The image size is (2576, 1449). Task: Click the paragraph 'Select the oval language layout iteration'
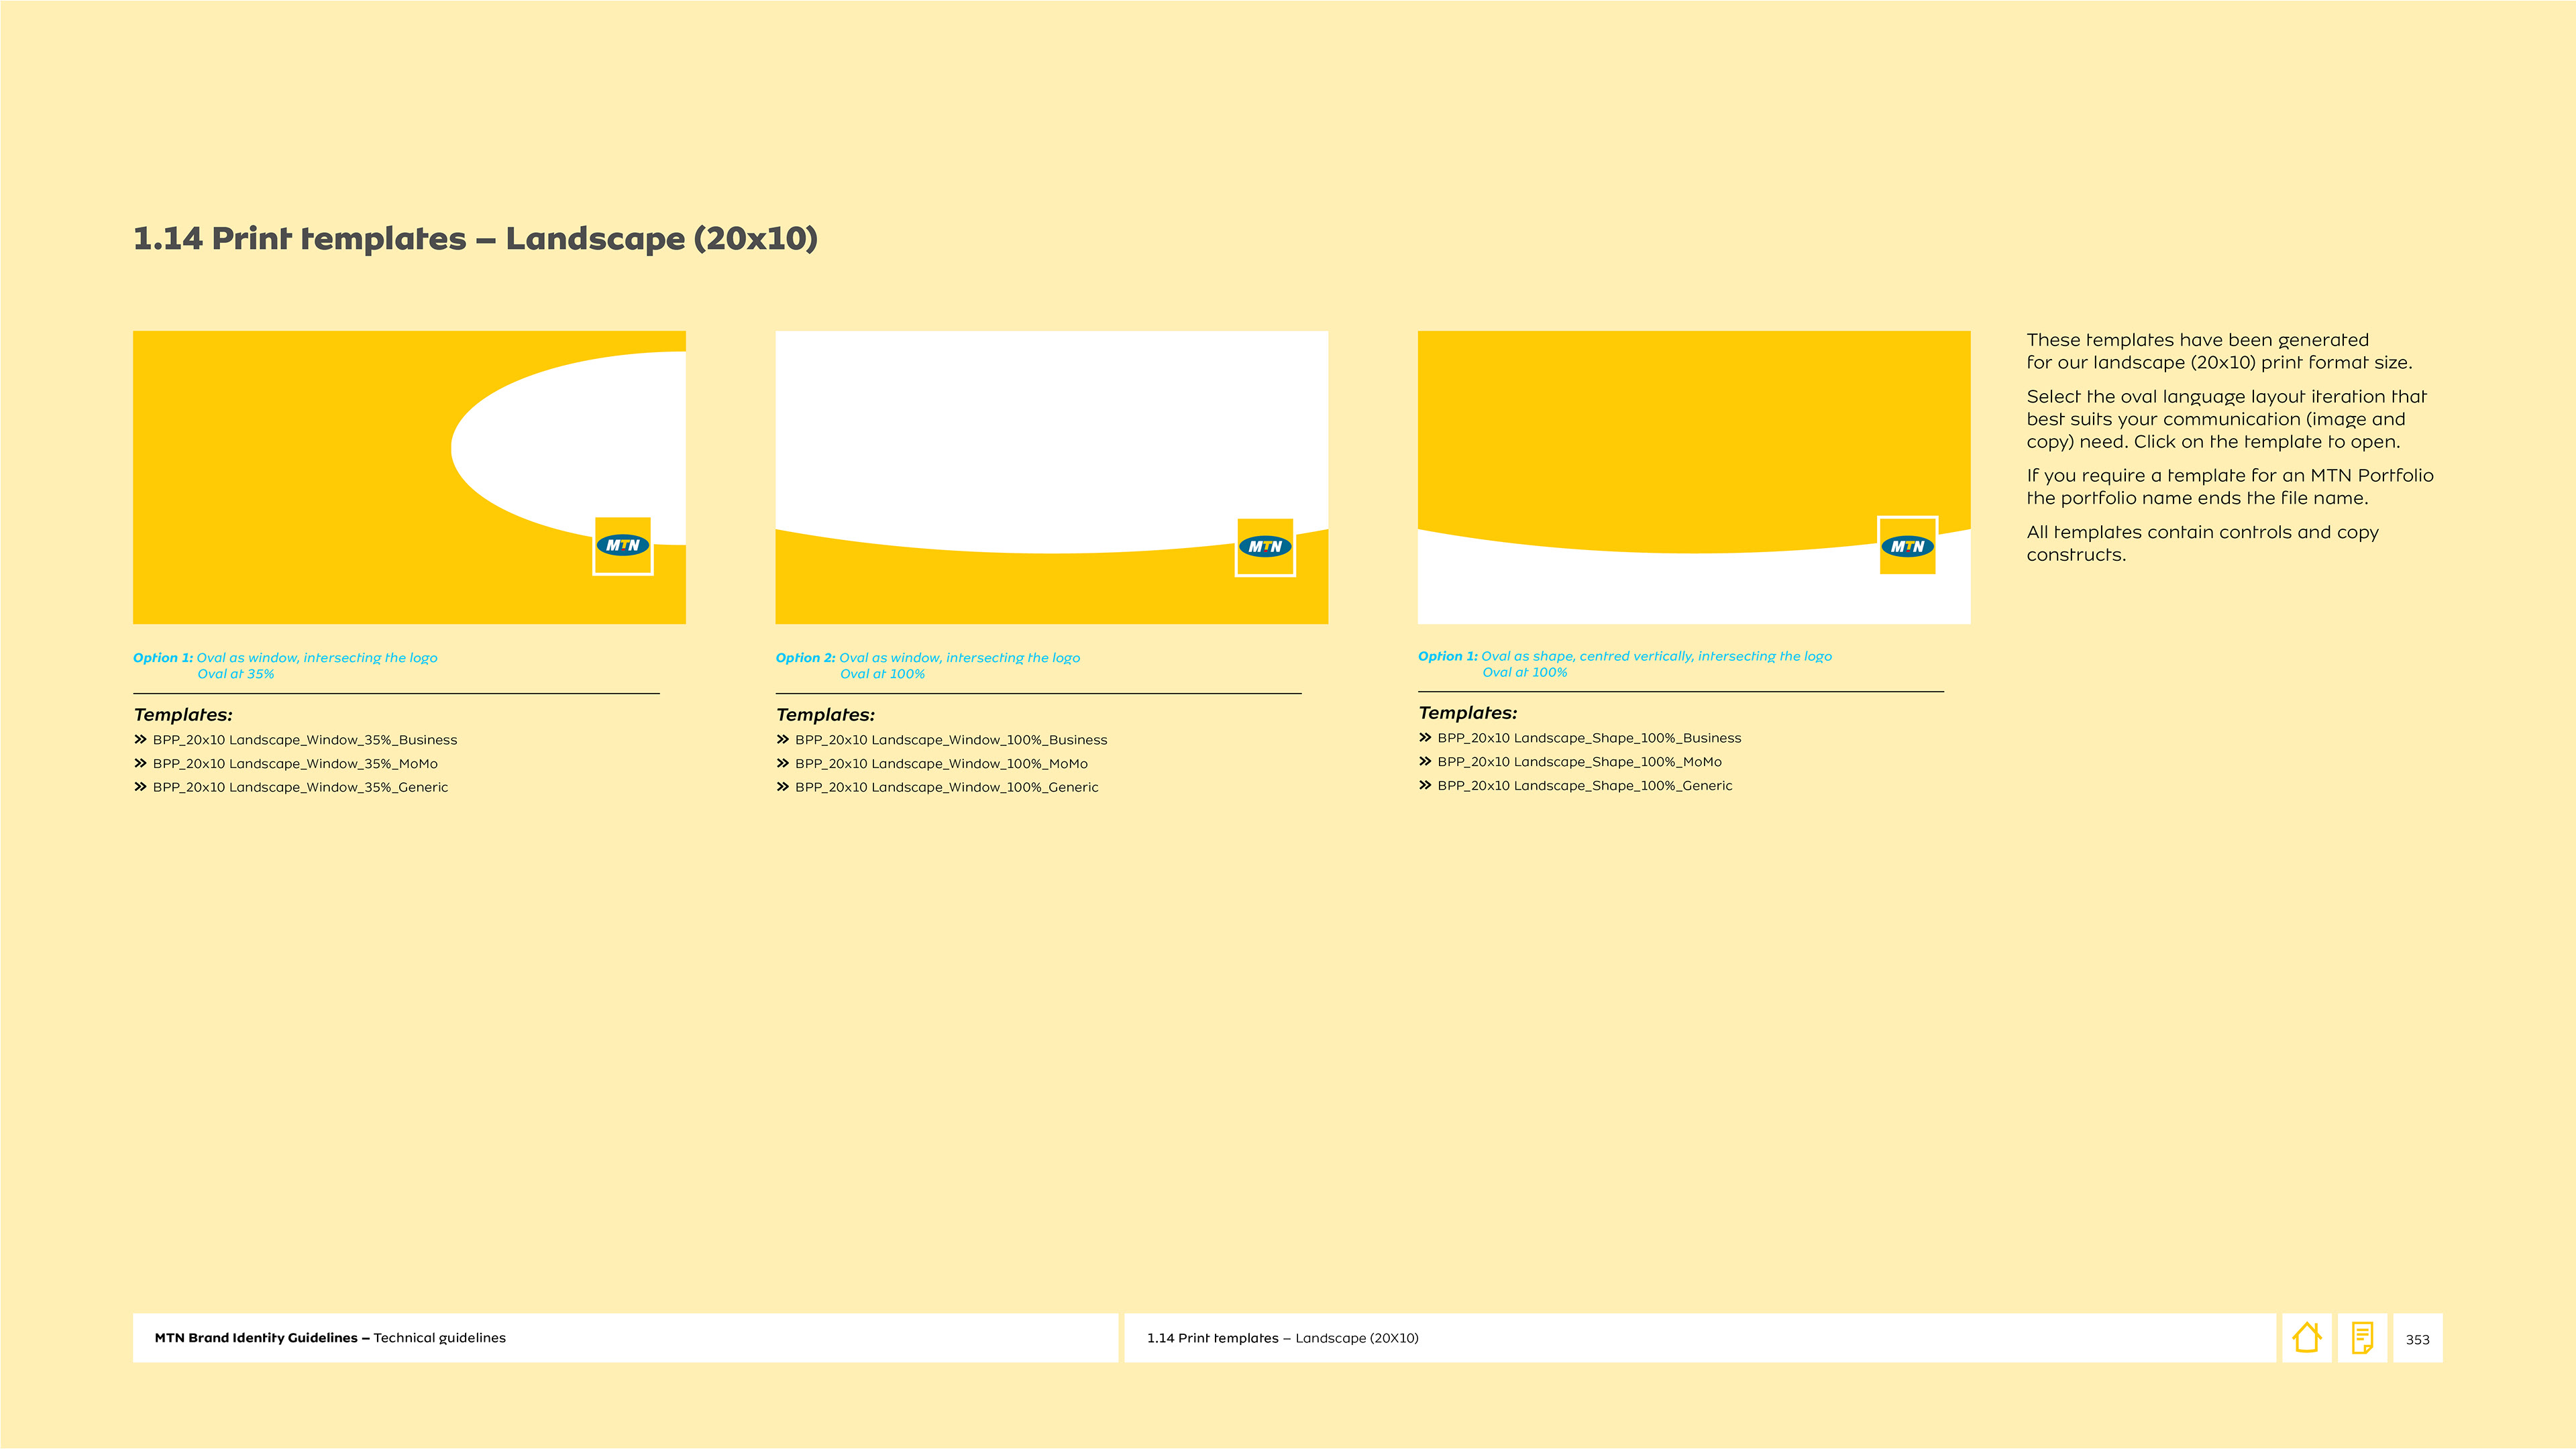[x=2226, y=419]
